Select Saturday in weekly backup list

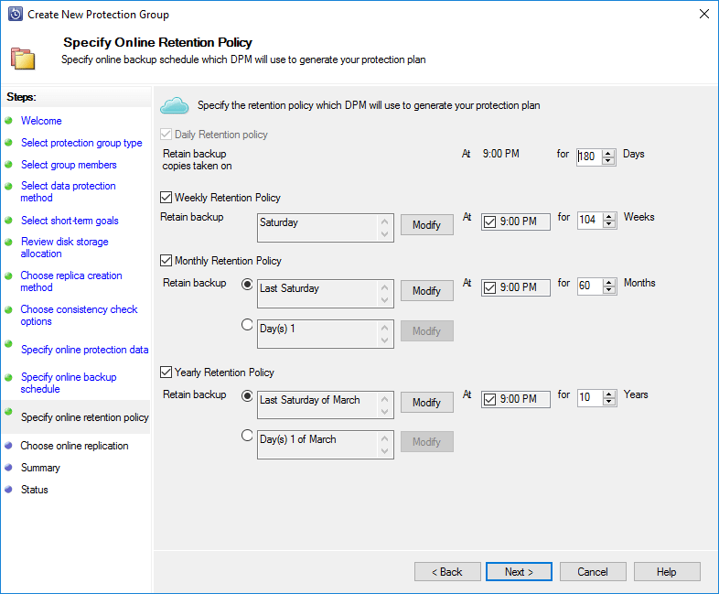pyautogui.click(x=279, y=222)
